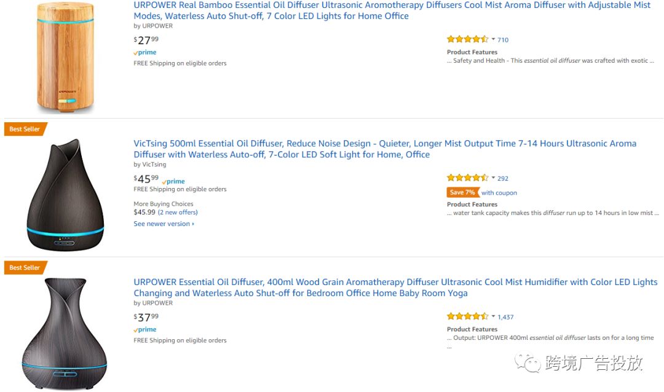
Task: Click the URPOWER 400ml wood grain diffuser image
Action: [65, 334]
